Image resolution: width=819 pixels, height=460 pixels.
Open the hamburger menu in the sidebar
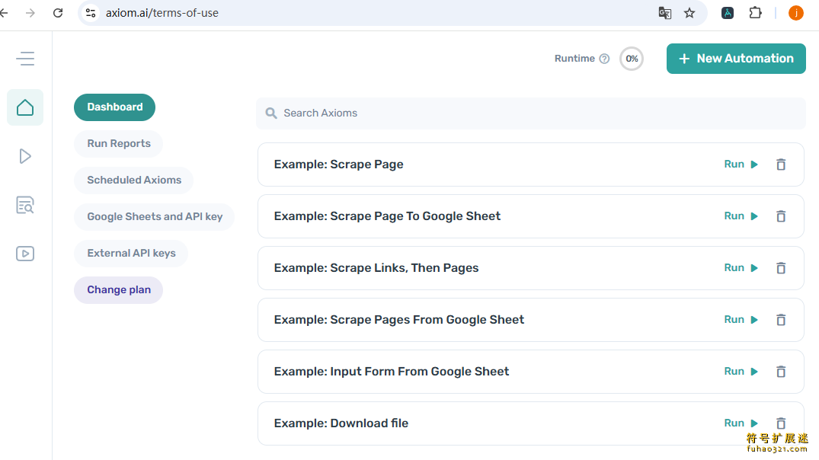[x=25, y=59]
